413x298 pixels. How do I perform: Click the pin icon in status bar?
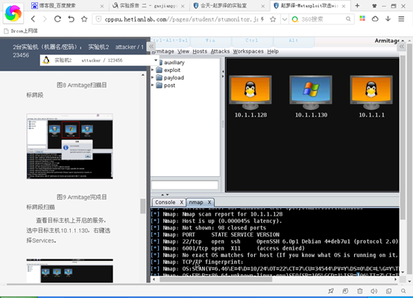pos(331,291)
